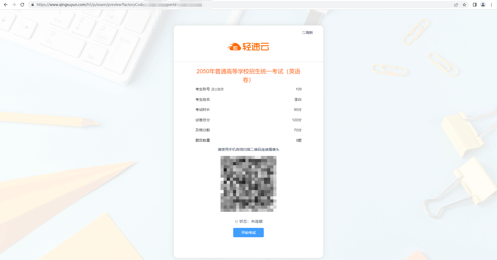Click the 状态：未连接 status text
Screen dimensions: 497x260
[x=251, y=221]
